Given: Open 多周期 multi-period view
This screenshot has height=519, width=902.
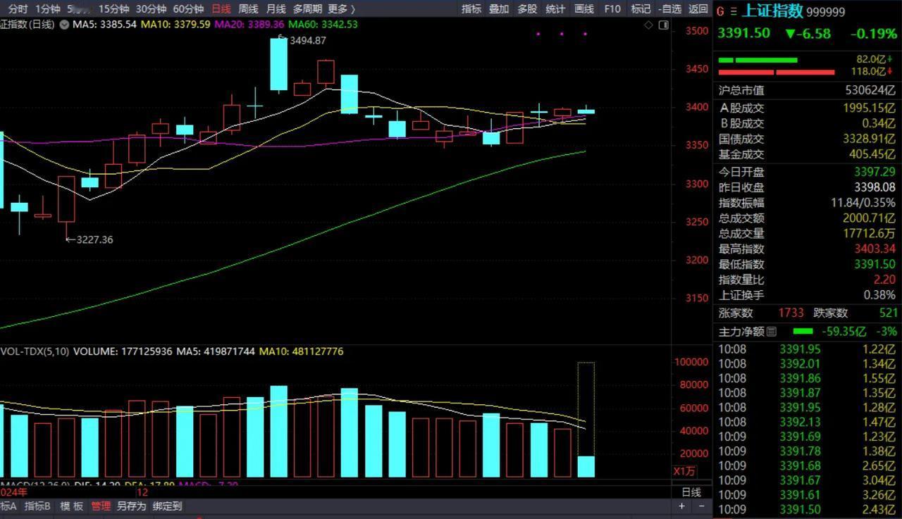Looking at the screenshot, I should (307, 9).
